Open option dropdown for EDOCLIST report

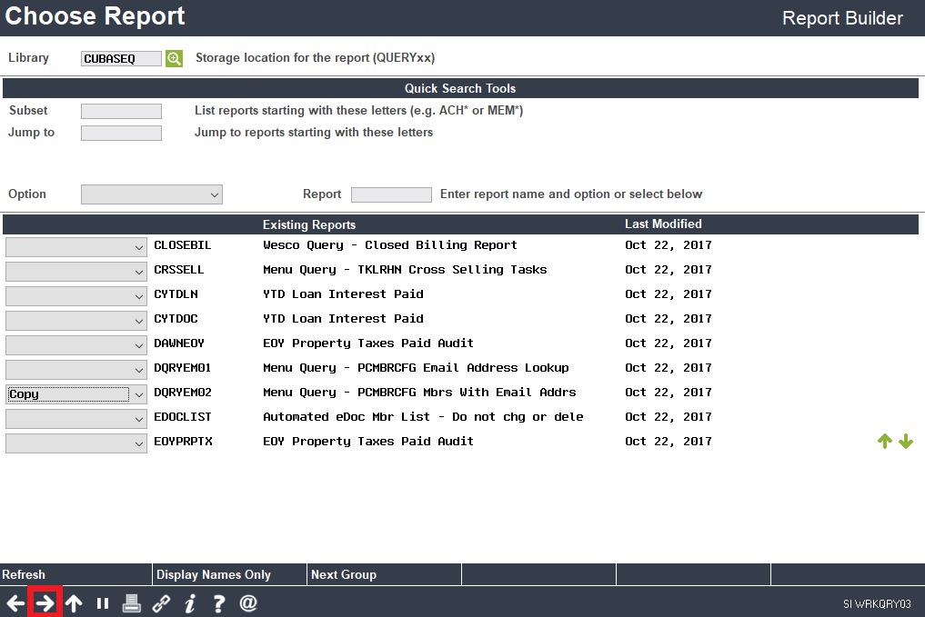point(76,418)
